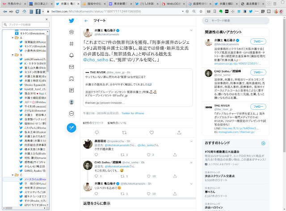
Task: Bookmark page with star icon
Action: point(201,12)
